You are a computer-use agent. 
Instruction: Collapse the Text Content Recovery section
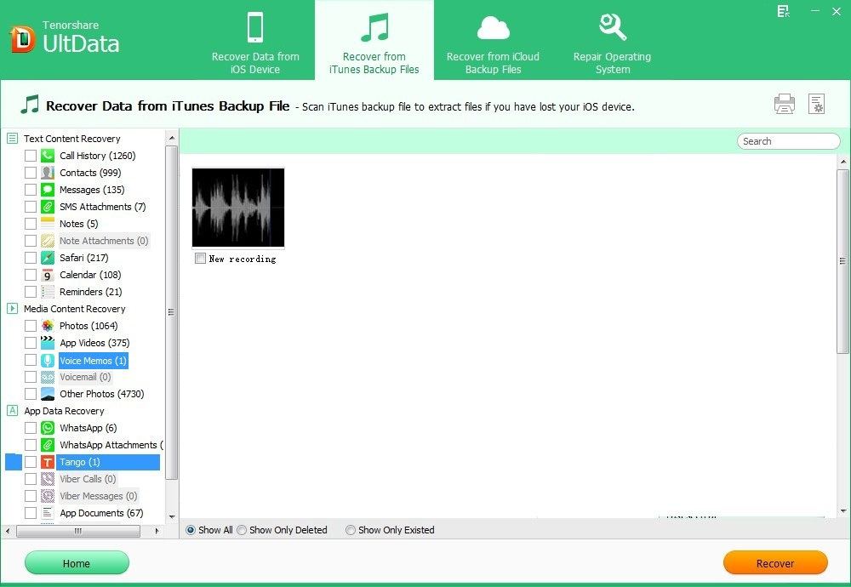[x=12, y=138]
